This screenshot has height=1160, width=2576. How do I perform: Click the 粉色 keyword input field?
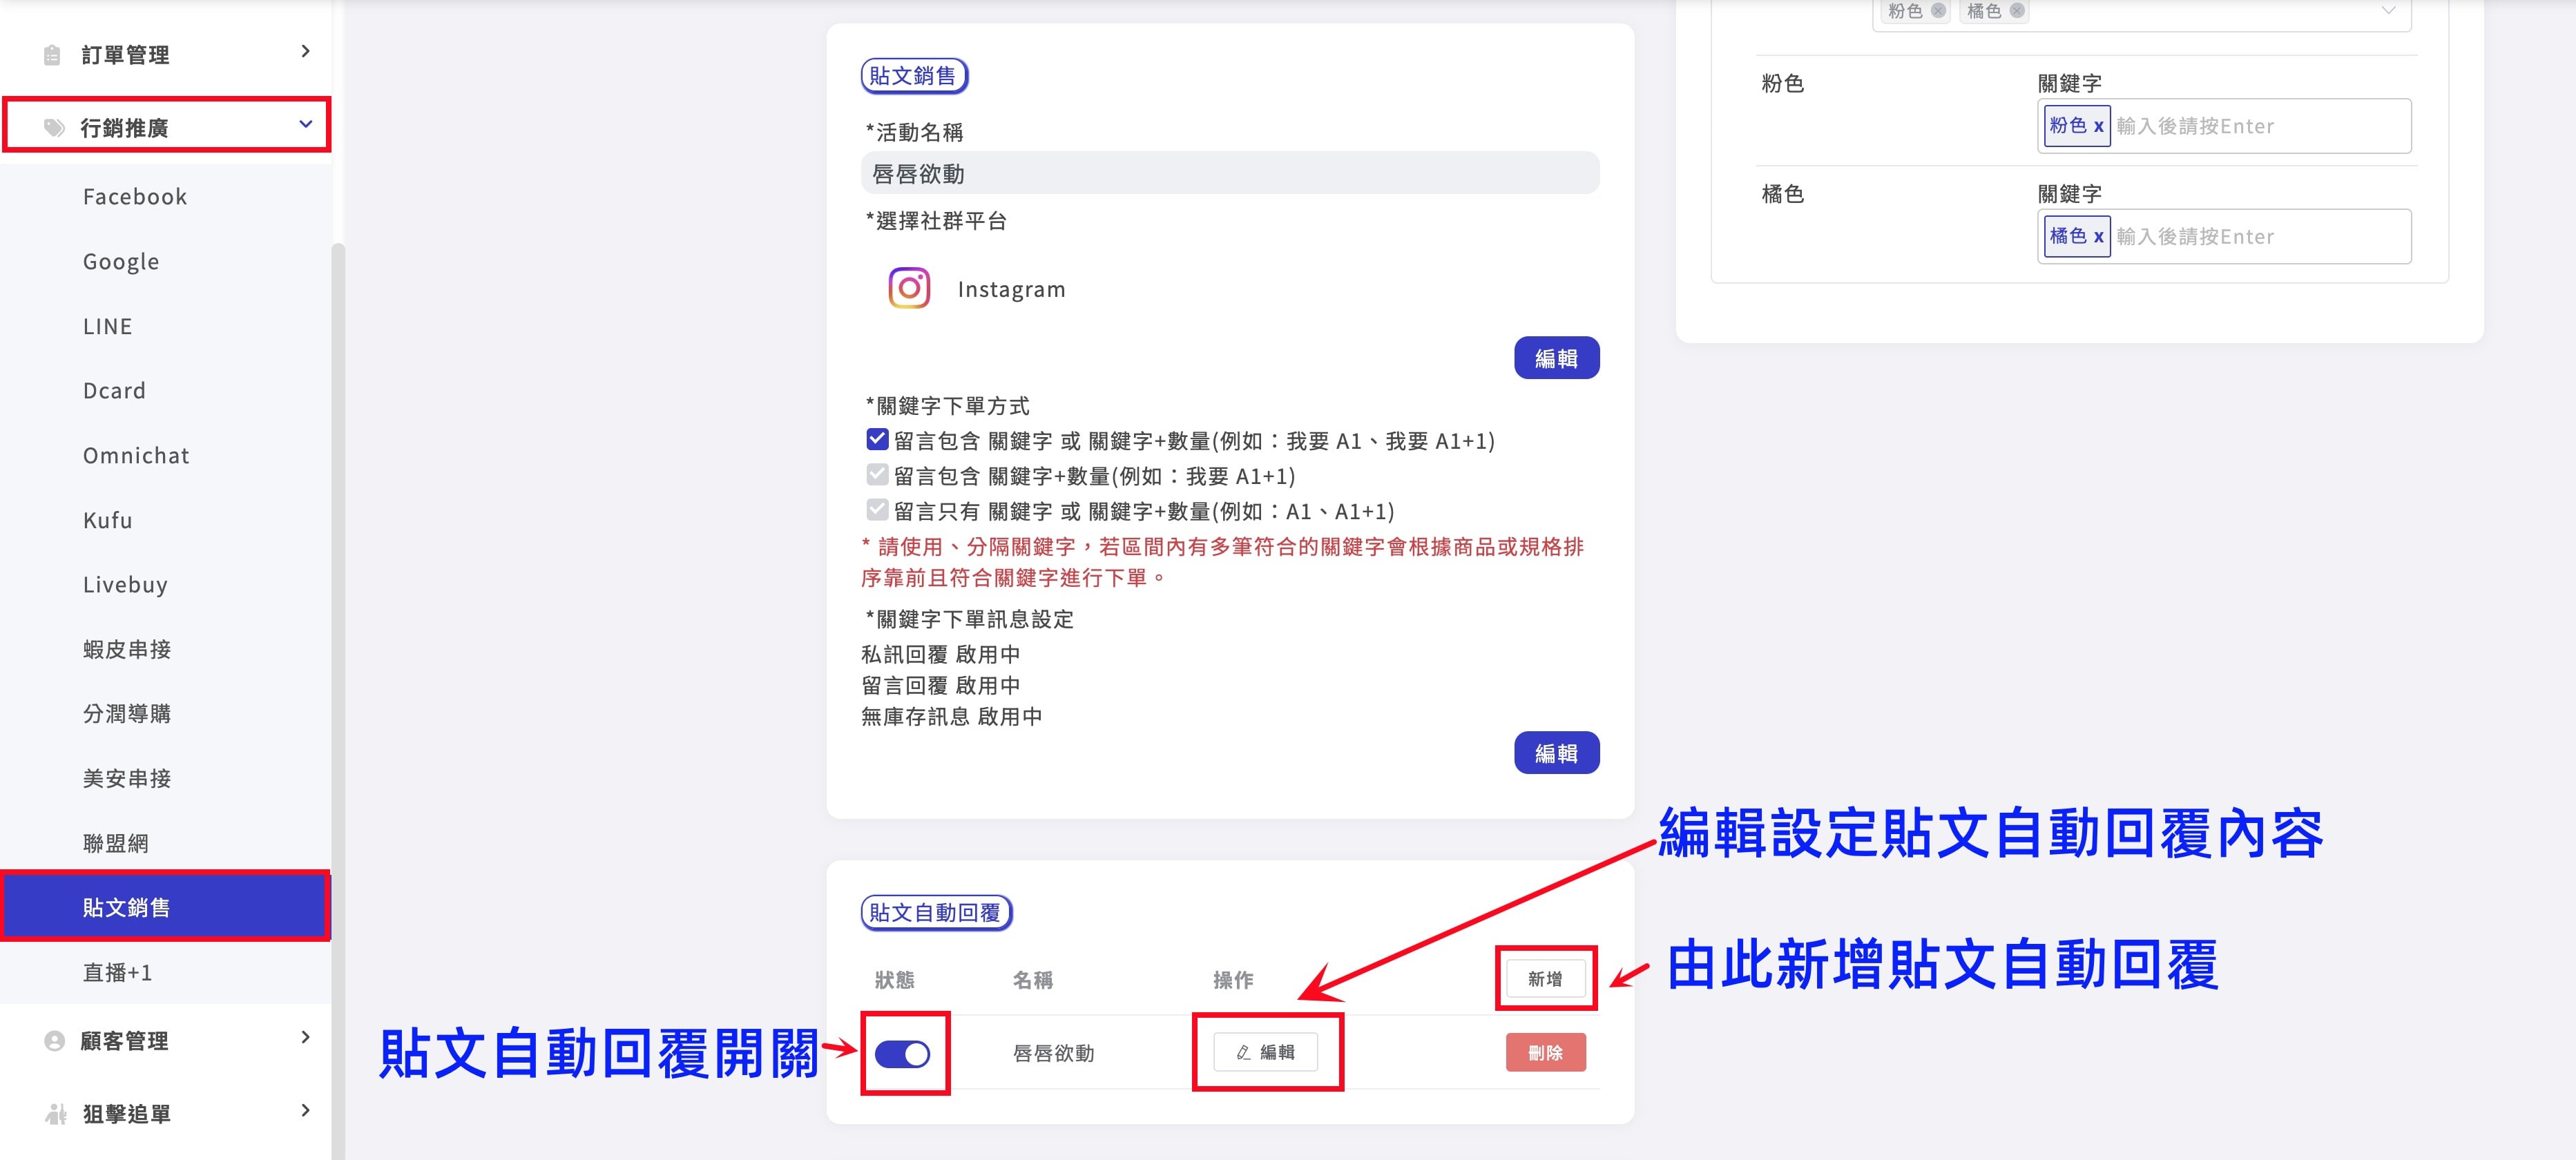(x=2224, y=126)
